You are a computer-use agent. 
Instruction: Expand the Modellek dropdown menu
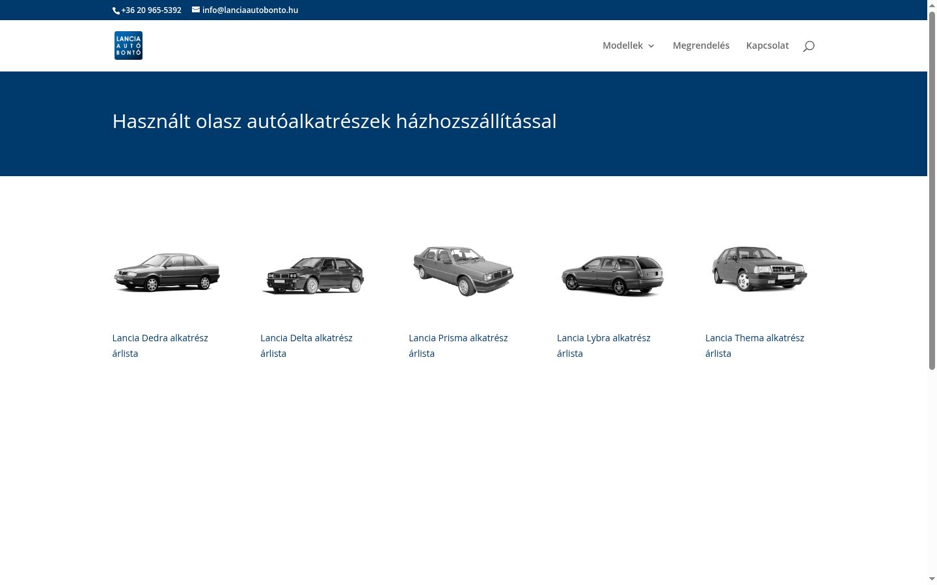[x=629, y=45]
